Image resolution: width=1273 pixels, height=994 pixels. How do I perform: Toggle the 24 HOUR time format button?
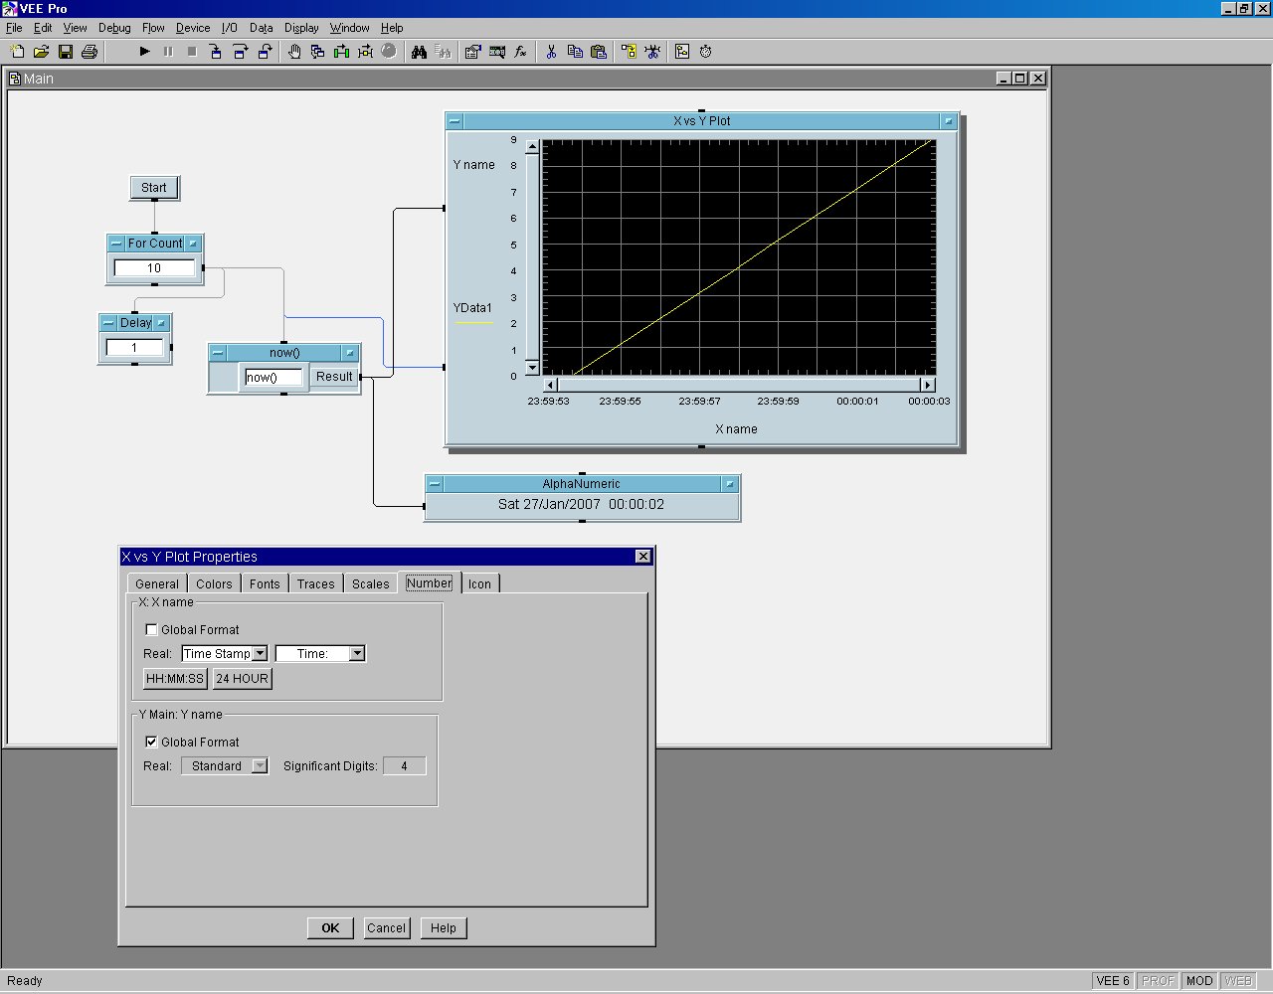point(242,679)
